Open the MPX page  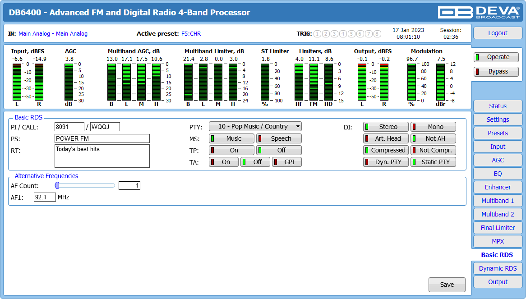pos(498,241)
